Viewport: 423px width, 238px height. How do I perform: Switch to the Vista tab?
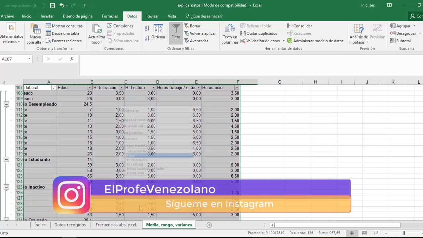[x=172, y=16]
